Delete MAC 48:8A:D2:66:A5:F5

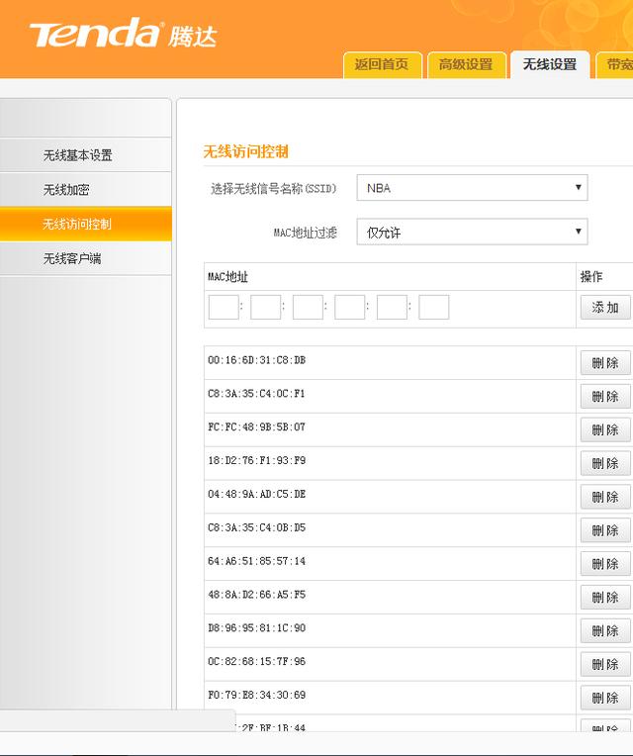[x=605, y=598]
